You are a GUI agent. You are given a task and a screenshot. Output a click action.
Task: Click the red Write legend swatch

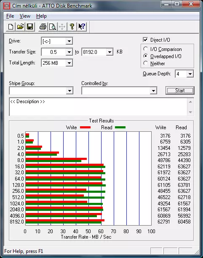85,128
